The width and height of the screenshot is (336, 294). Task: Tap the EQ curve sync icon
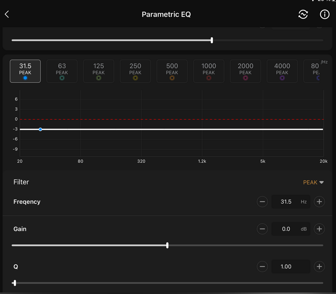(303, 14)
